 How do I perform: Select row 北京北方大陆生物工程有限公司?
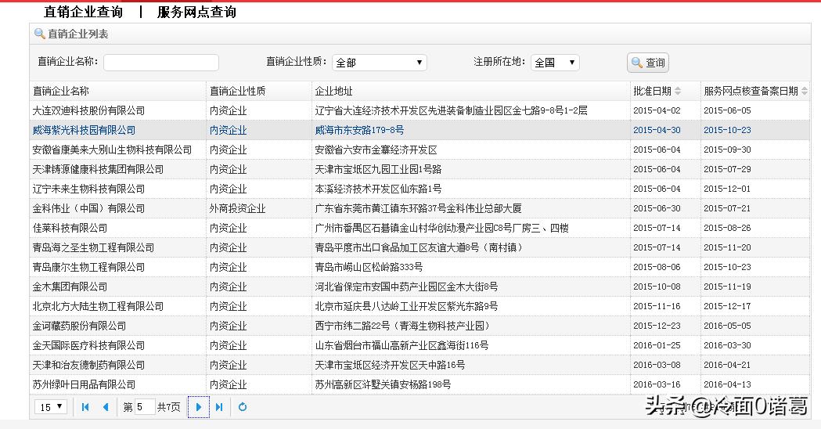420,306
